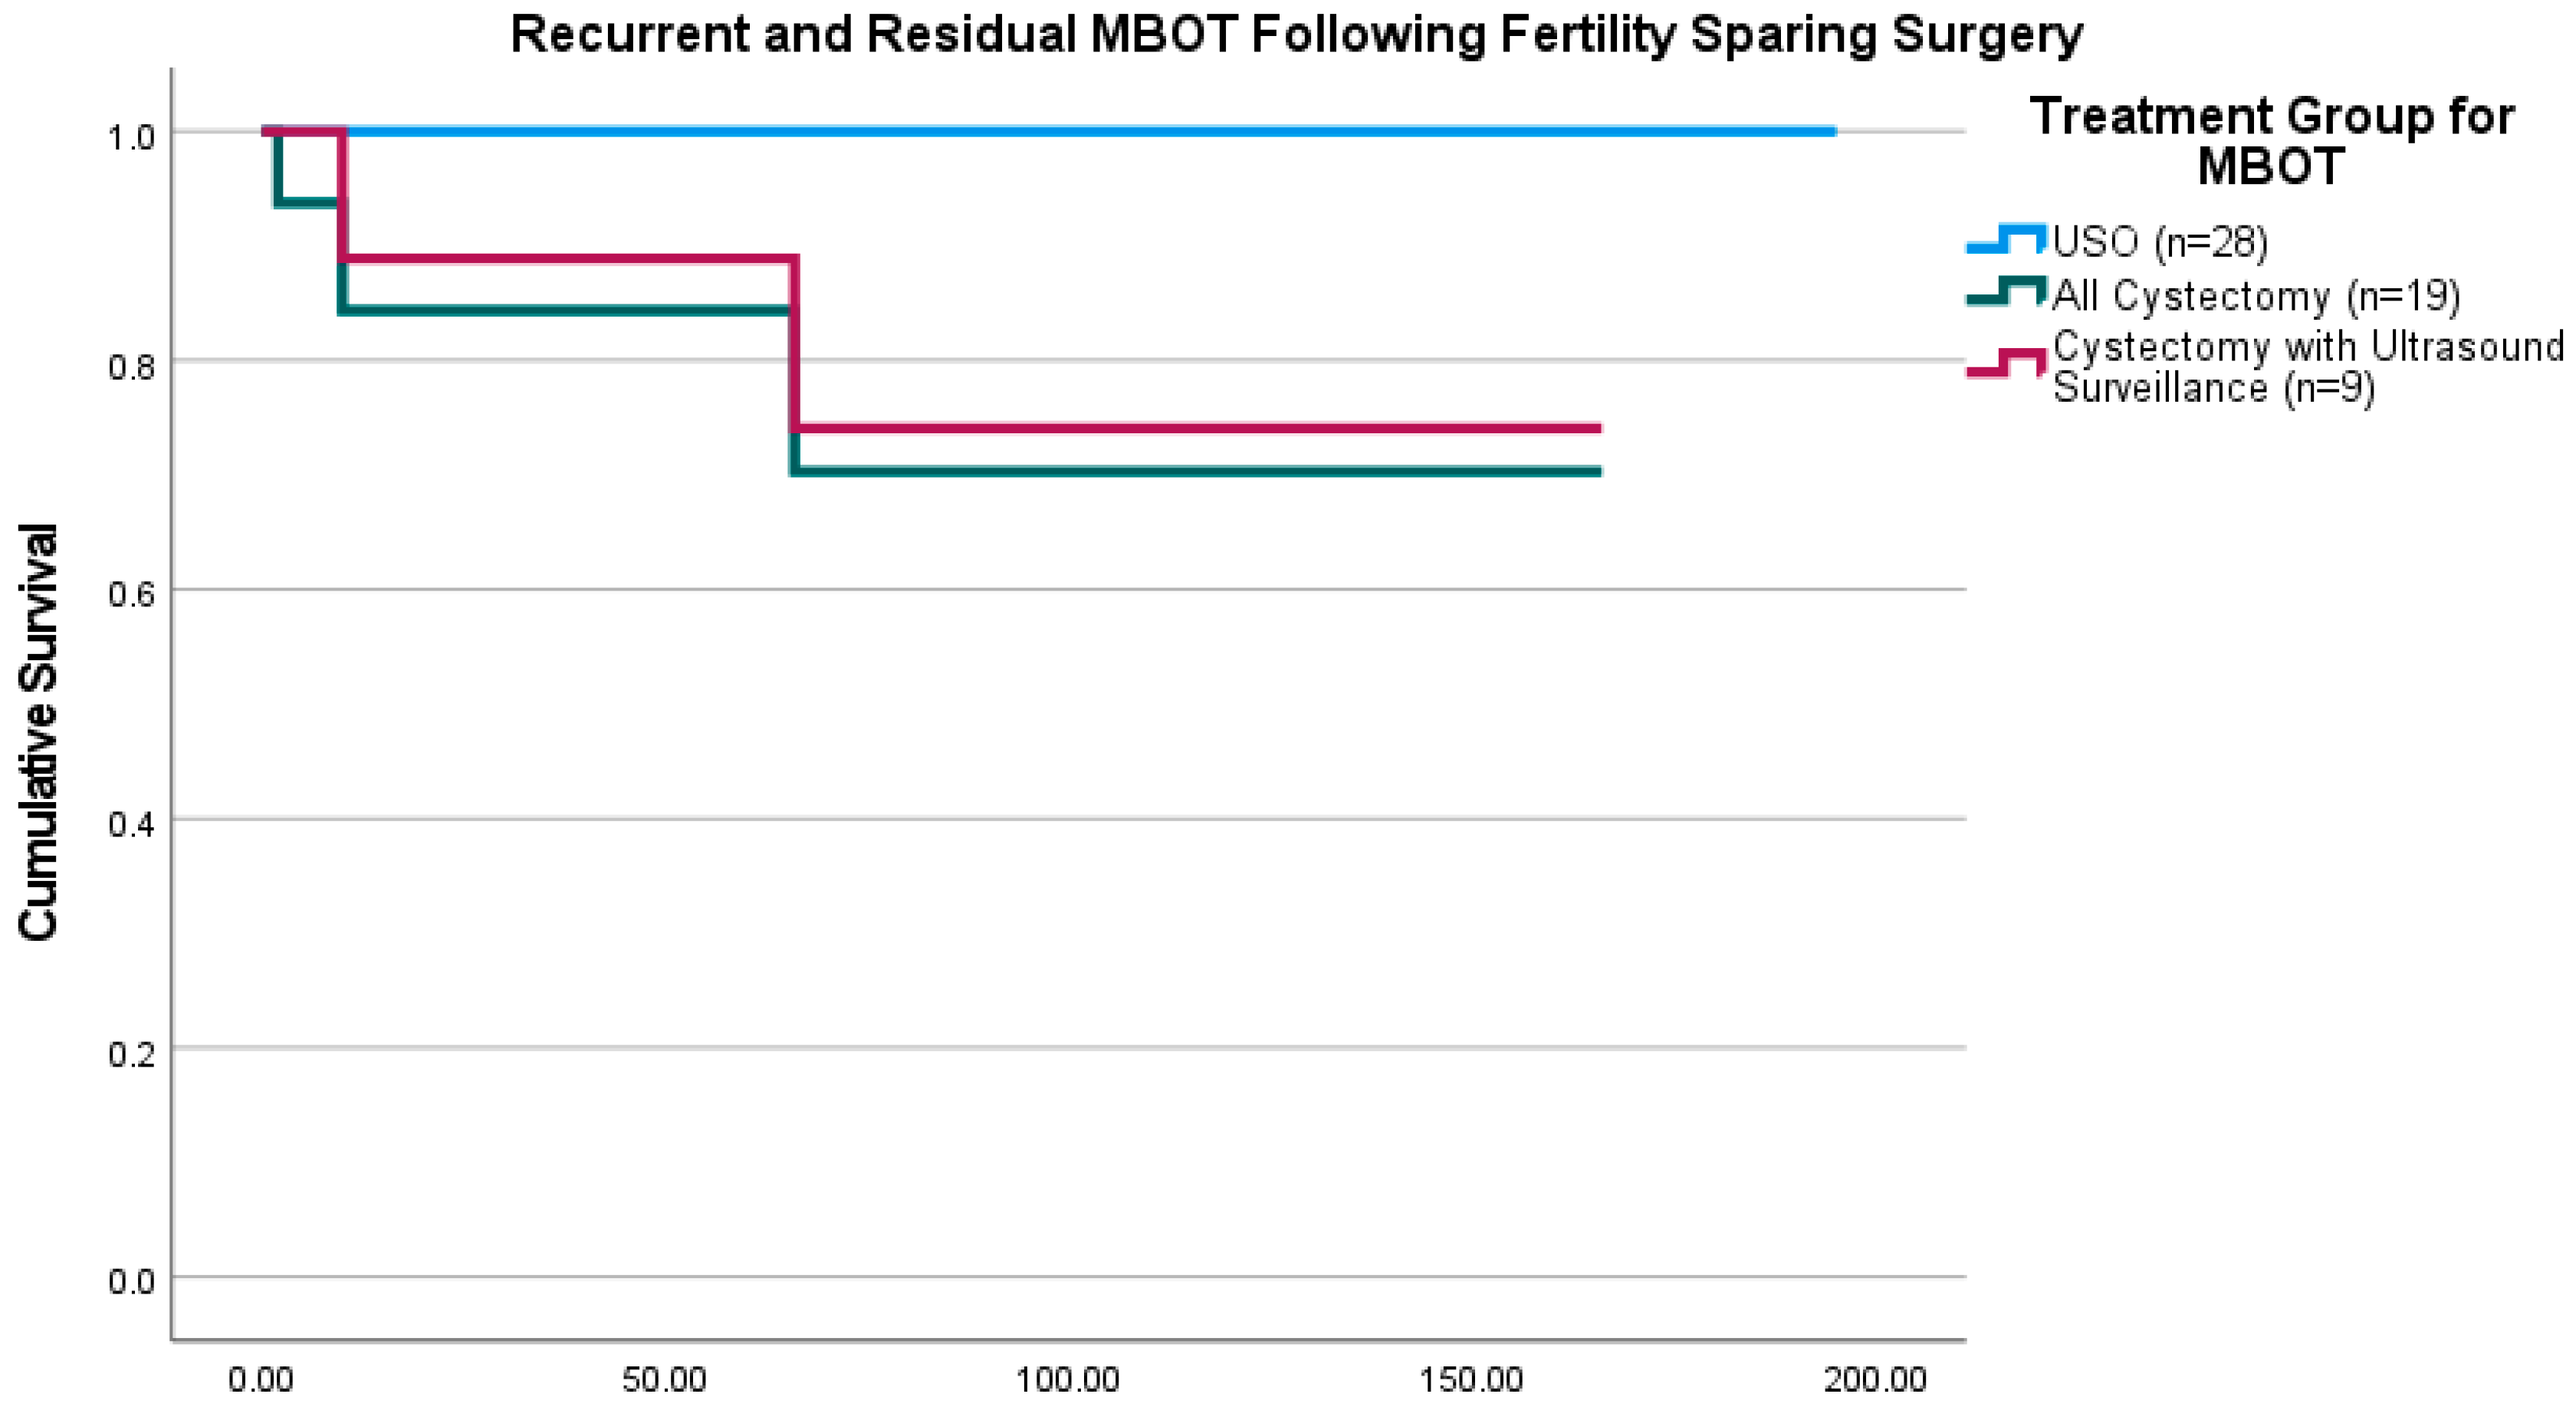Select the 'USO (n=28)' legend label
Viewport: 2576px width, 1407px height.
coord(2160,242)
